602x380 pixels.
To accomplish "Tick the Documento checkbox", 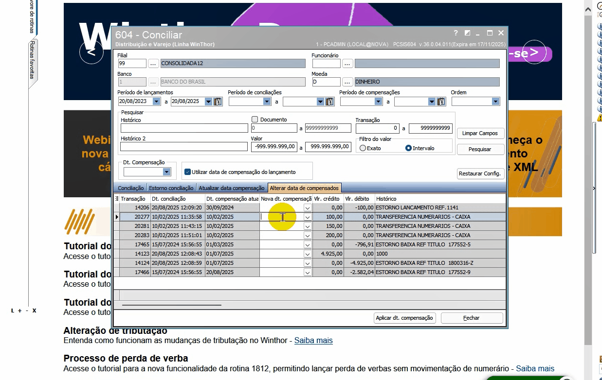I will coord(255,119).
